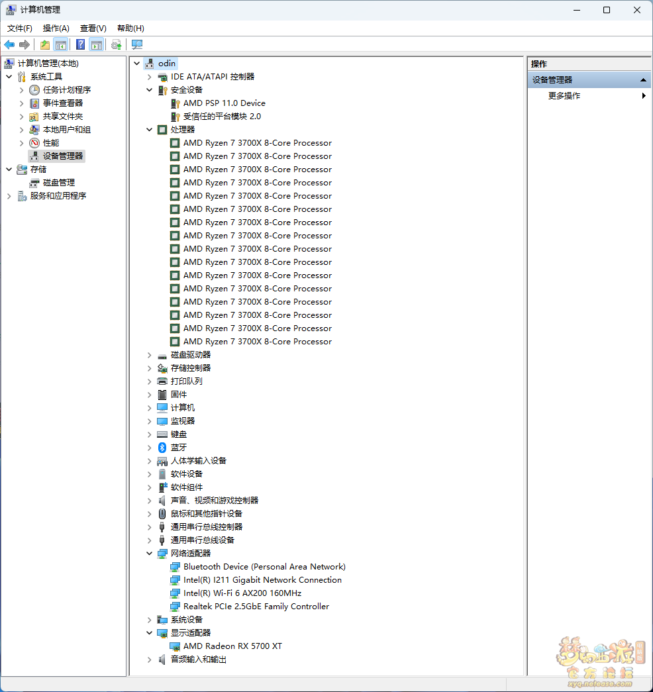Click the speaker icon beside 声音、视频和游戏控制器
Viewport: 653px width, 692px height.
click(x=162, y=501)
